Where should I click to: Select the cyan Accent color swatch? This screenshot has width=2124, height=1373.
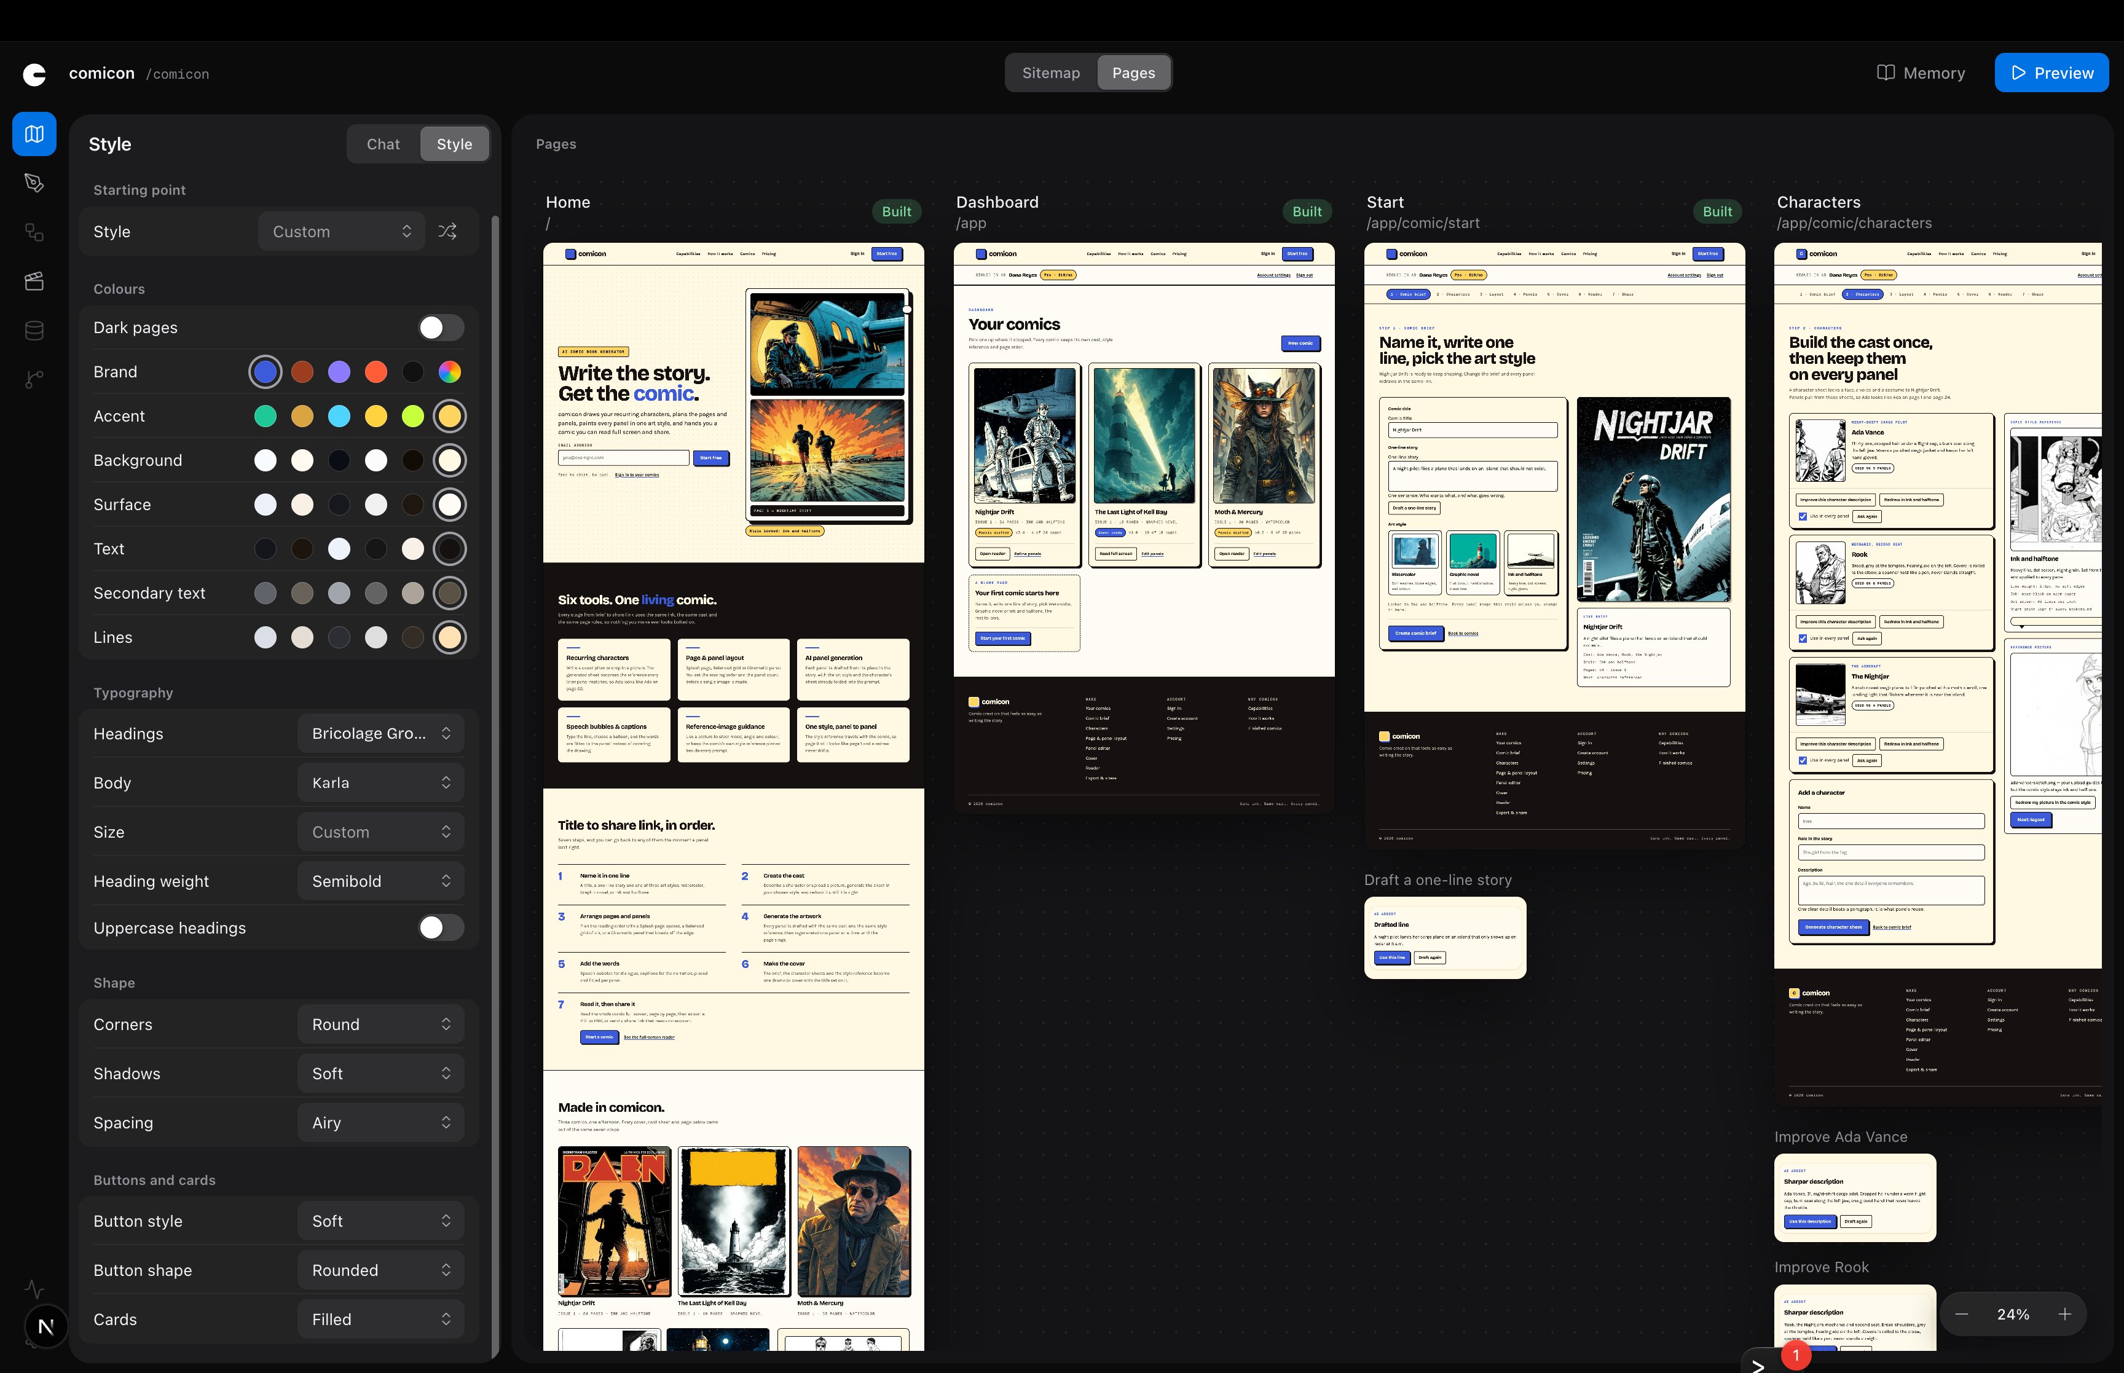(340, 416)
